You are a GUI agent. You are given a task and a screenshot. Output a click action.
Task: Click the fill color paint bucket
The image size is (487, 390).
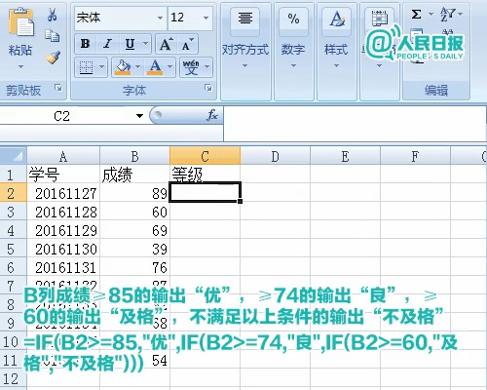click(x=123, y=67)
